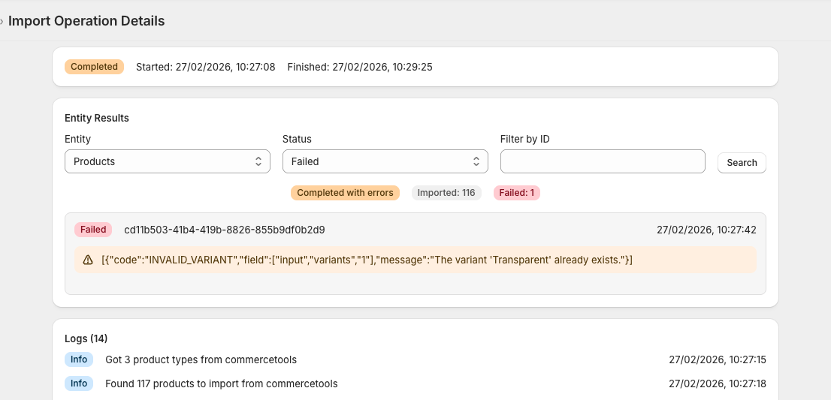Click the Failed: 1 count badge

517,193
